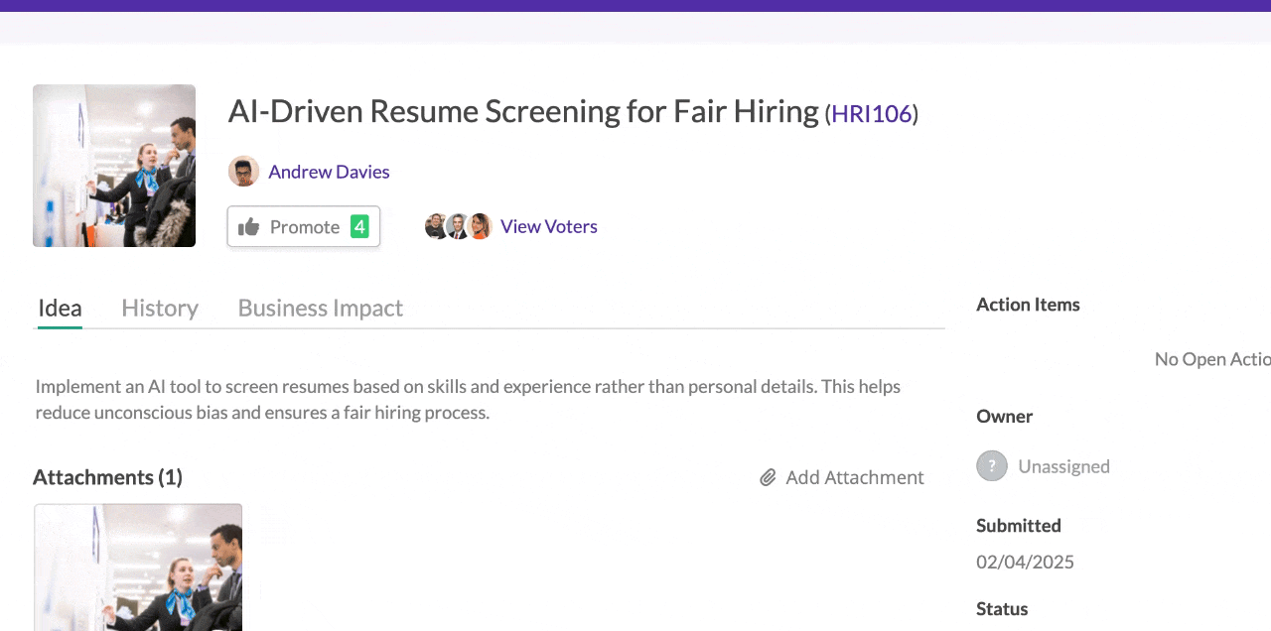The height and width of the screenshot is (631, 1271).
Task: Open Andrew Davies' avatar picture
Action: [243, 172]
